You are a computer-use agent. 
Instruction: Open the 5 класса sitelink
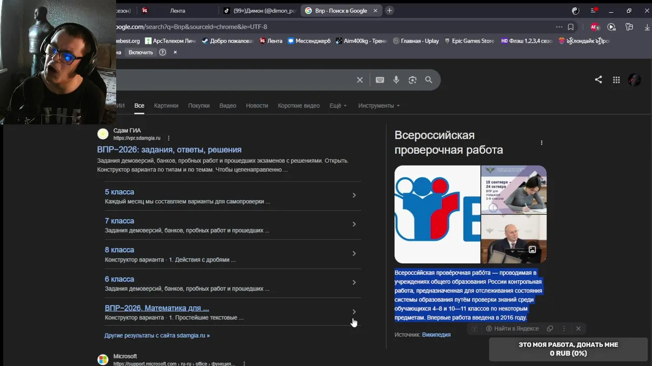[119, 192]
